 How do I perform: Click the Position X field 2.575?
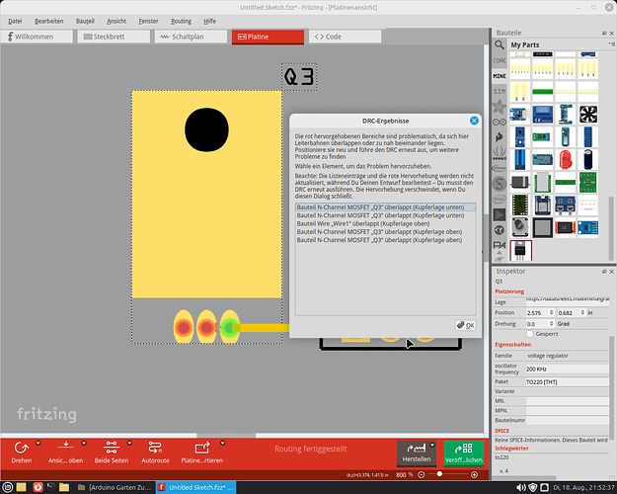537,313
